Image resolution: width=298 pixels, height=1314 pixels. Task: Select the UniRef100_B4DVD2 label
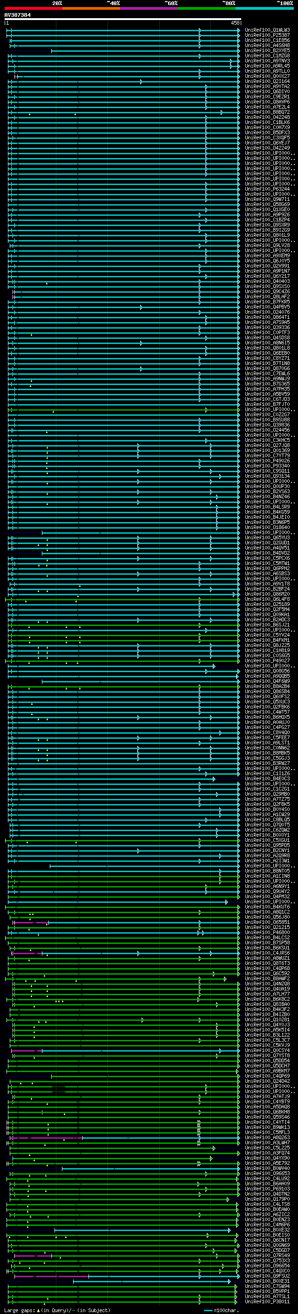tap(267, 552)
